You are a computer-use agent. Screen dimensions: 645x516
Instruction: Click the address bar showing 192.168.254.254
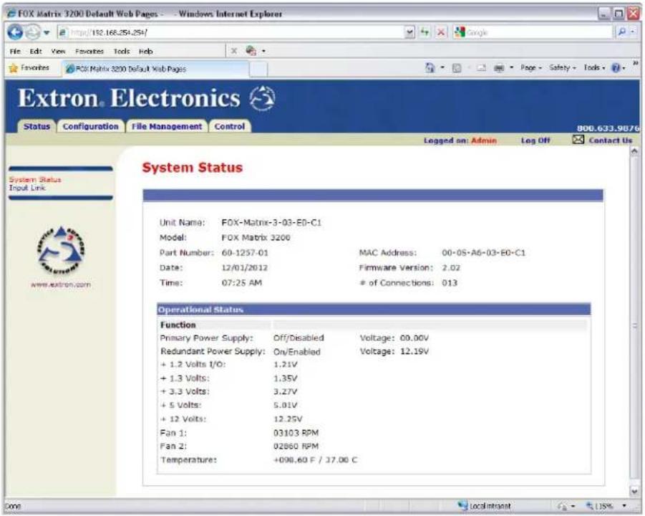[x=231, y=32]
